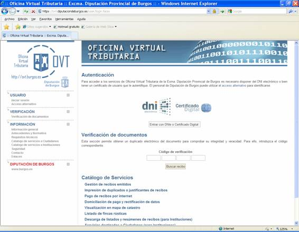Focus the address bar URL field
The height and width of the screenshot is (232, 299).
point(122,12)
